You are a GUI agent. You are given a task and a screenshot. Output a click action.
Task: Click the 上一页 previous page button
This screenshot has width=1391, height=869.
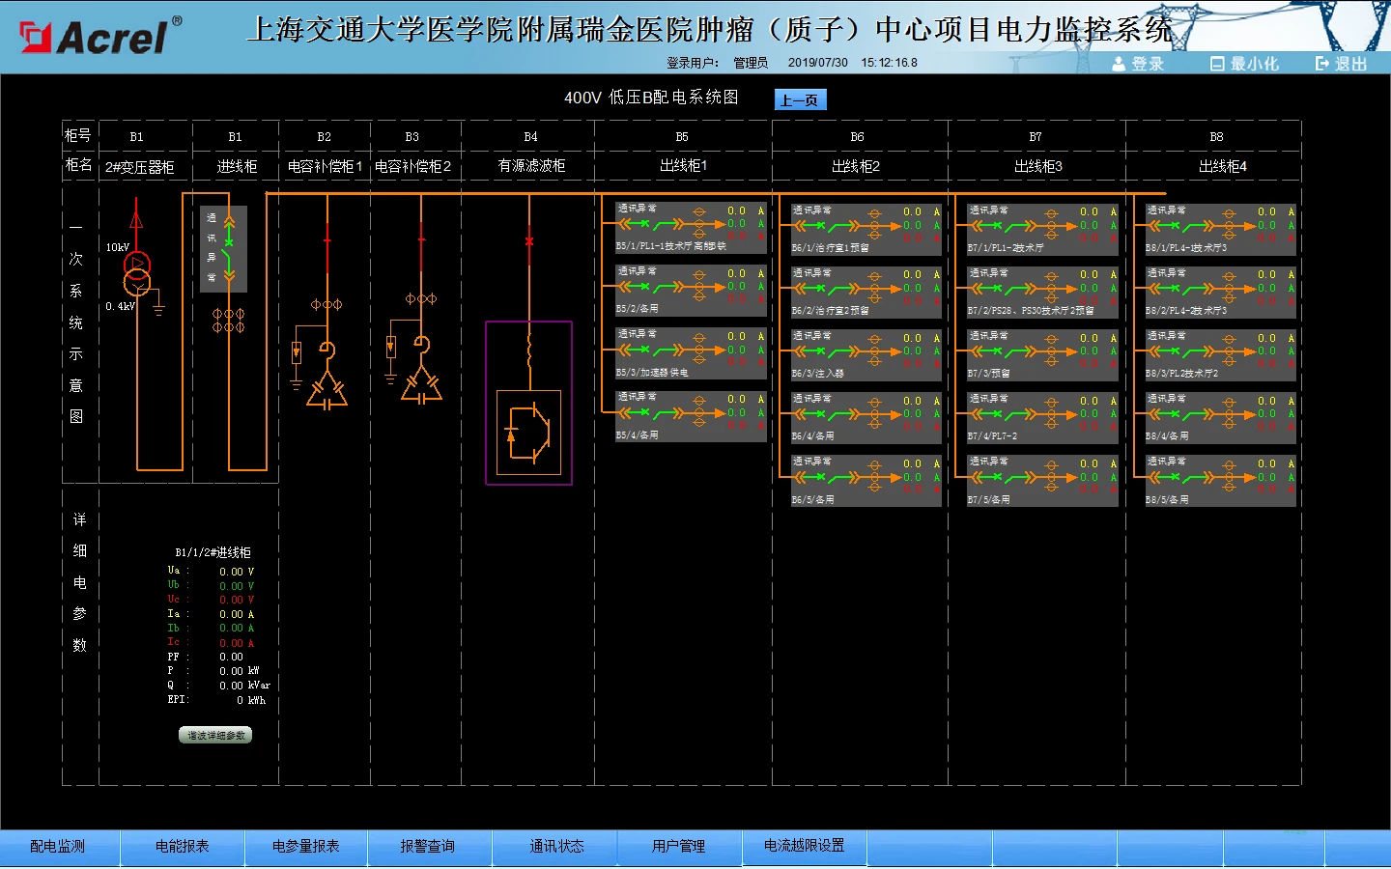pyautogui.click(x=800, y=99)
